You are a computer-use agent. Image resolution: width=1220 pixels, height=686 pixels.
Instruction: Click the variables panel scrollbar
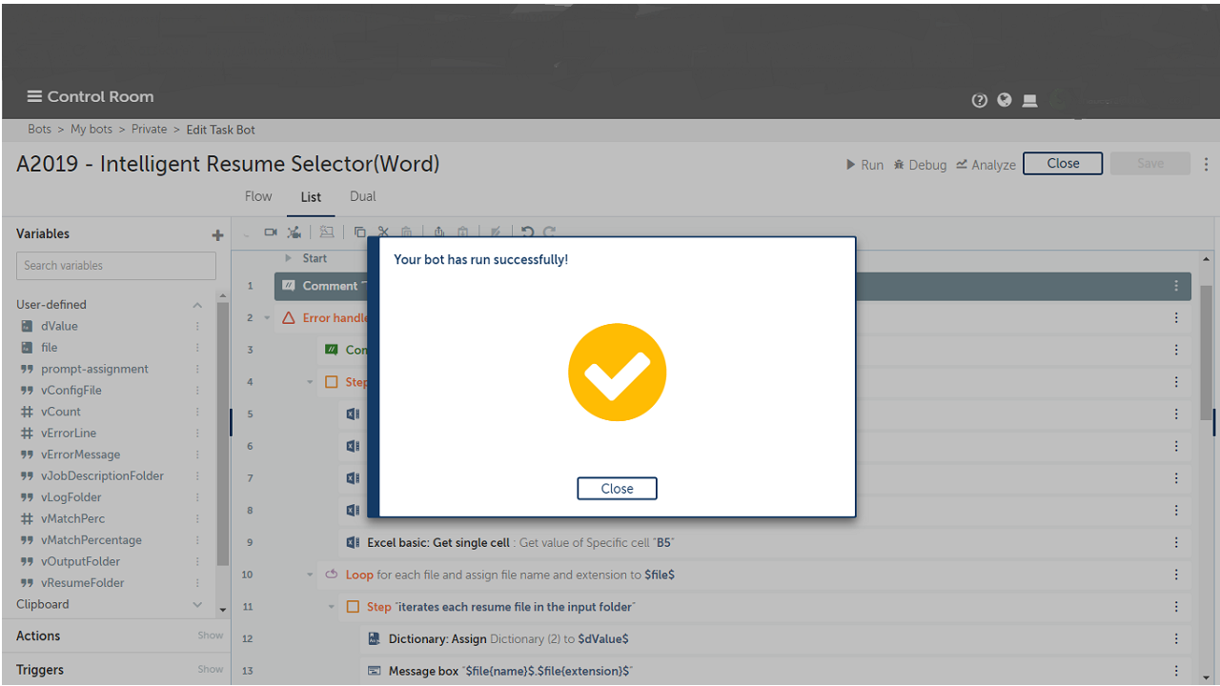pos(222,434)
